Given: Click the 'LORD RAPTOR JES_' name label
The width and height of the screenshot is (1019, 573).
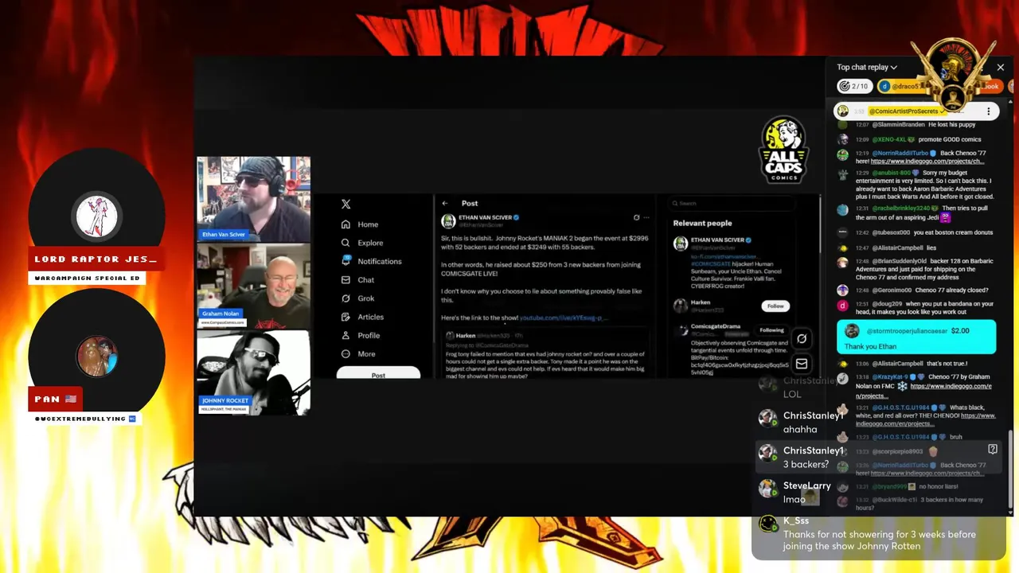Looking at the screenshot, I should tap(96, 259).
